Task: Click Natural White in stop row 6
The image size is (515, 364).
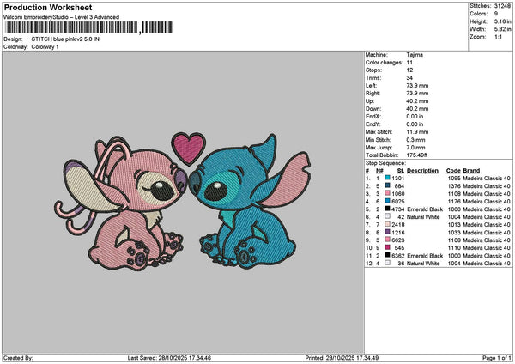Action: coord(423,217)
